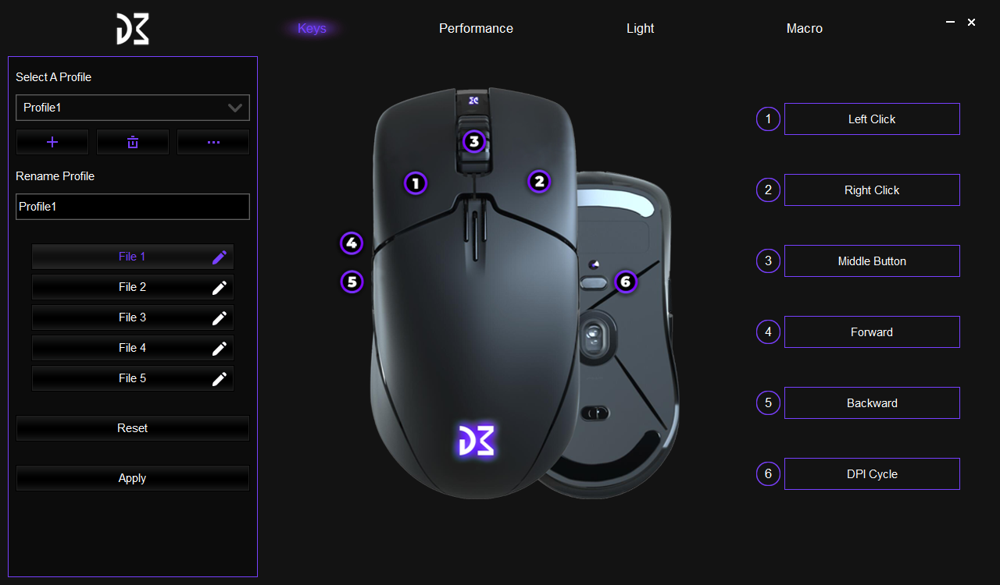The width and height of the screenshot is (1000, 585).
Task: Click the Apply button
Action: (x=133, y=478)
